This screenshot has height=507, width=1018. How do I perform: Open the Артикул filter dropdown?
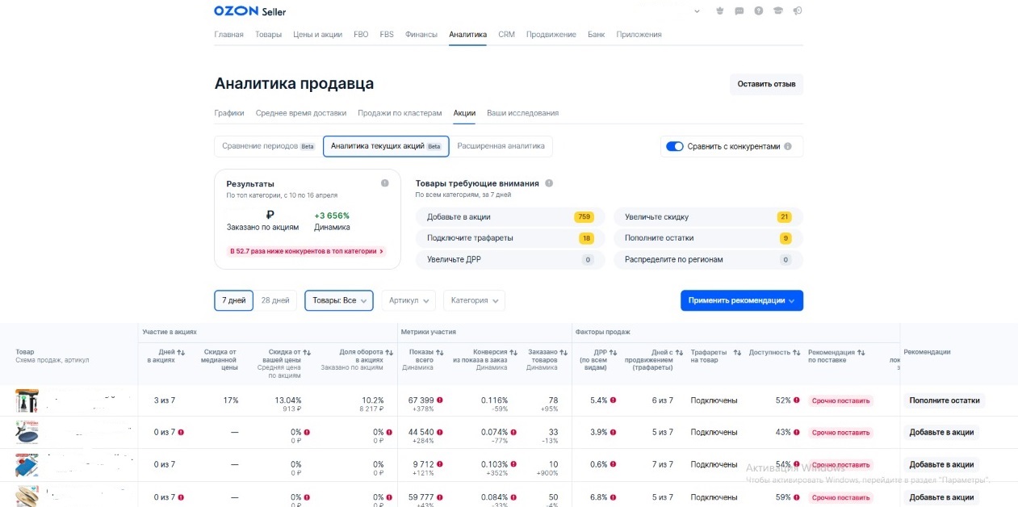[x=408, y=300]
